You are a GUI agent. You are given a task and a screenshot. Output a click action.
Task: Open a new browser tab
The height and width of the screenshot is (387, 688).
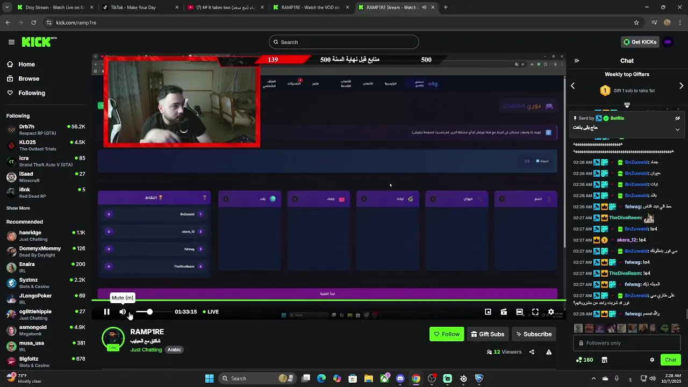(446, 8)
